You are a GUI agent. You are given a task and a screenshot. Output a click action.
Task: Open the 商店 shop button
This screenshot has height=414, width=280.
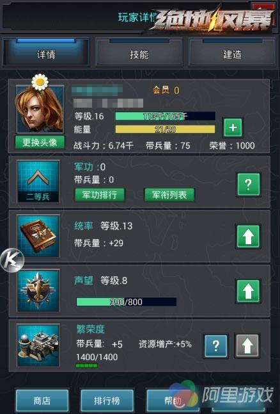pos(42,401)
